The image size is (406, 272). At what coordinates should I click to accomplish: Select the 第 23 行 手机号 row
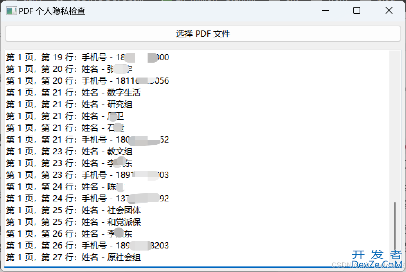(88, 175)
